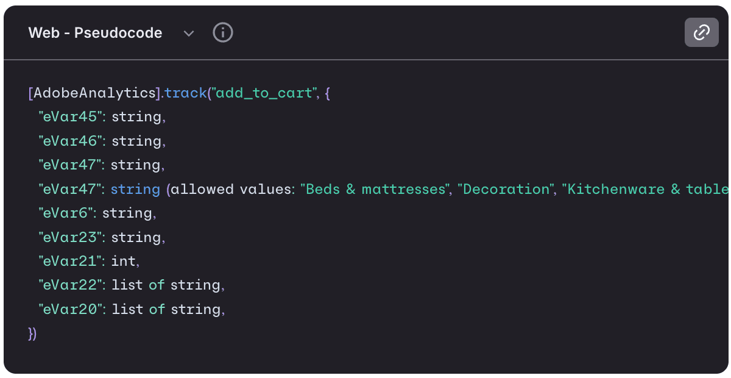Click the link/share icon in top-right corner
The height and width of the screenshot is (378, 731).
point(701,32)
